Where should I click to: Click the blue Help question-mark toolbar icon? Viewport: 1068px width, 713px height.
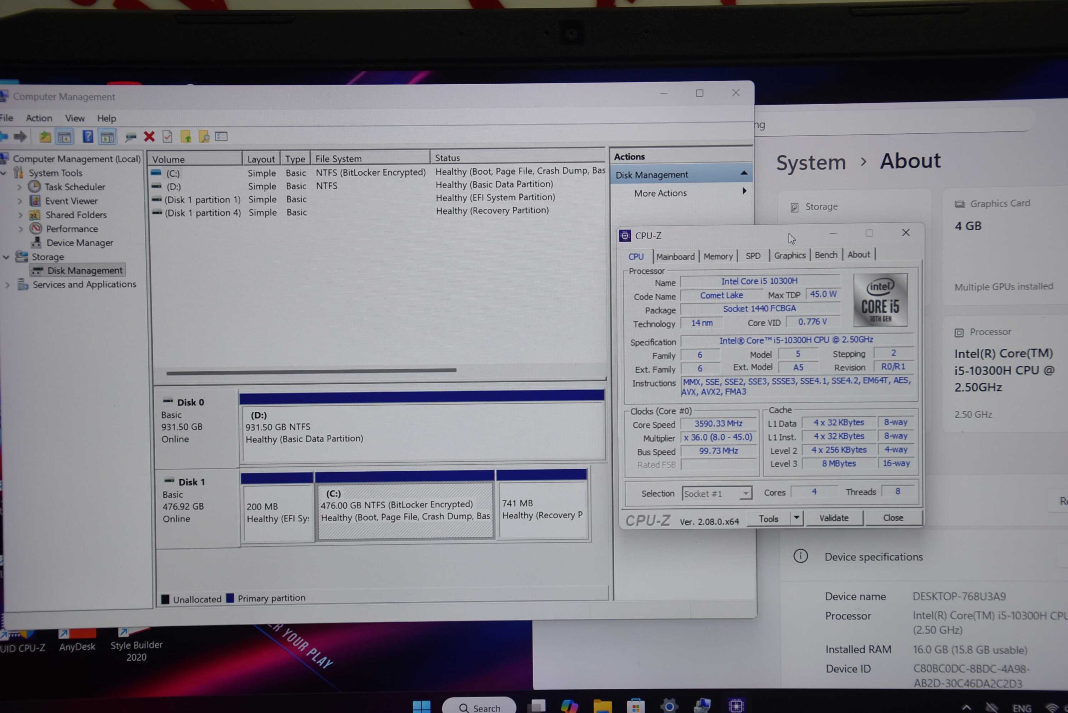[88, 136]
